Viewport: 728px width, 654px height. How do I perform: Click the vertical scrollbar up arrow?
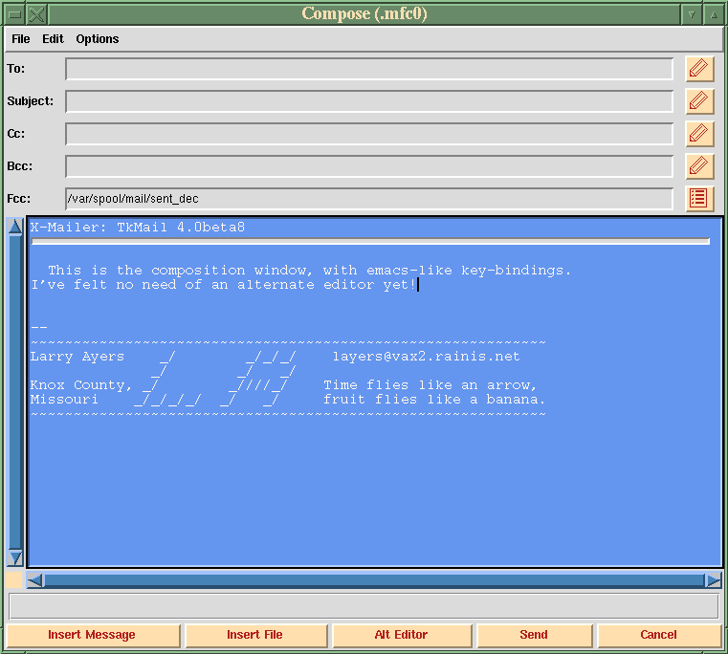(15, 227)
